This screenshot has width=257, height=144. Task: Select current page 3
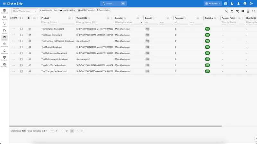[72, 131]
